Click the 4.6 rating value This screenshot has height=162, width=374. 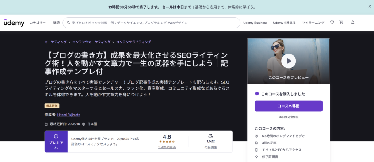167,137
